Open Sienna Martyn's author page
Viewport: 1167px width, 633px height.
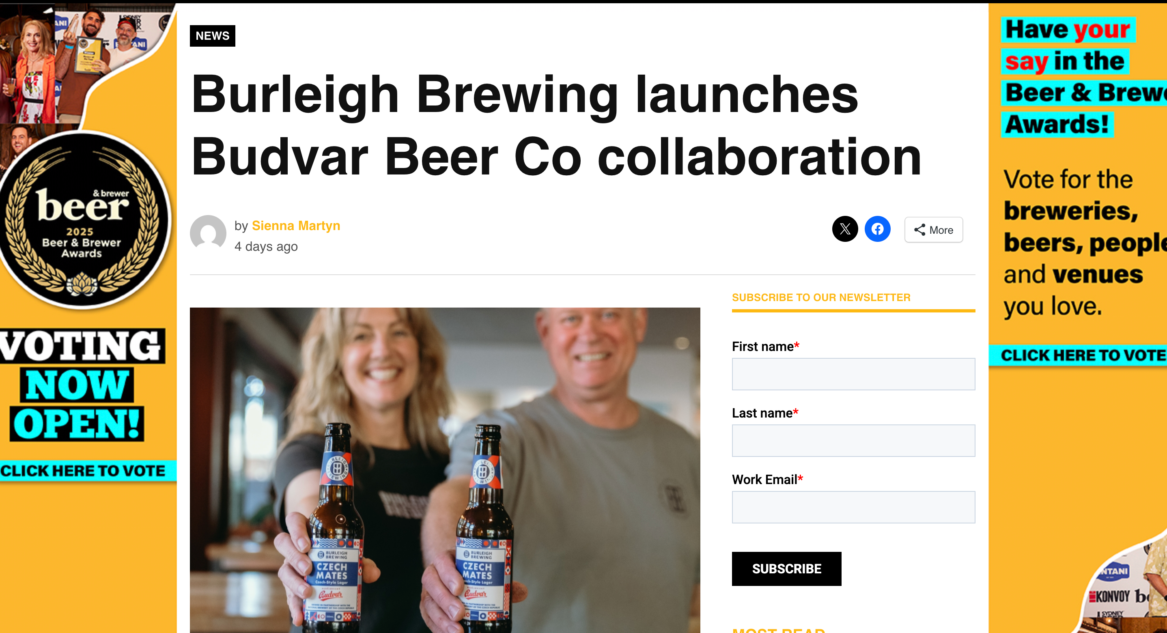296,226
